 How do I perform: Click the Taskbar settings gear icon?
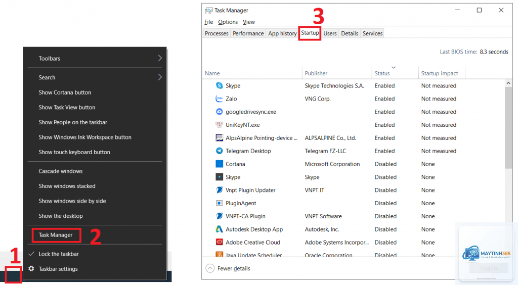31,268
